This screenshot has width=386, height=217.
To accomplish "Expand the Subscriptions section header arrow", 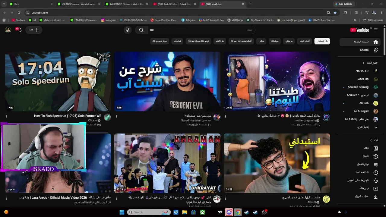I will point(363,63).
